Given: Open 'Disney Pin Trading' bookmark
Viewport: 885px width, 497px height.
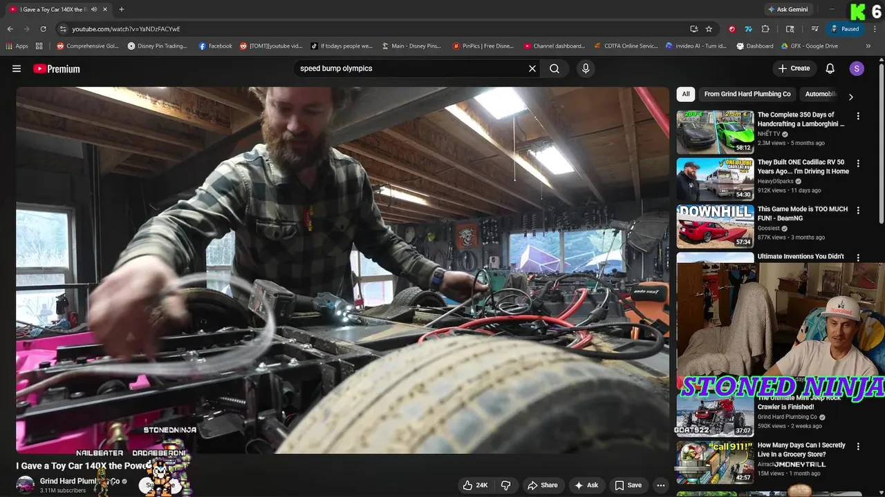Looking at the screenshot, I should pyautogui.click(x=157, y=46).
